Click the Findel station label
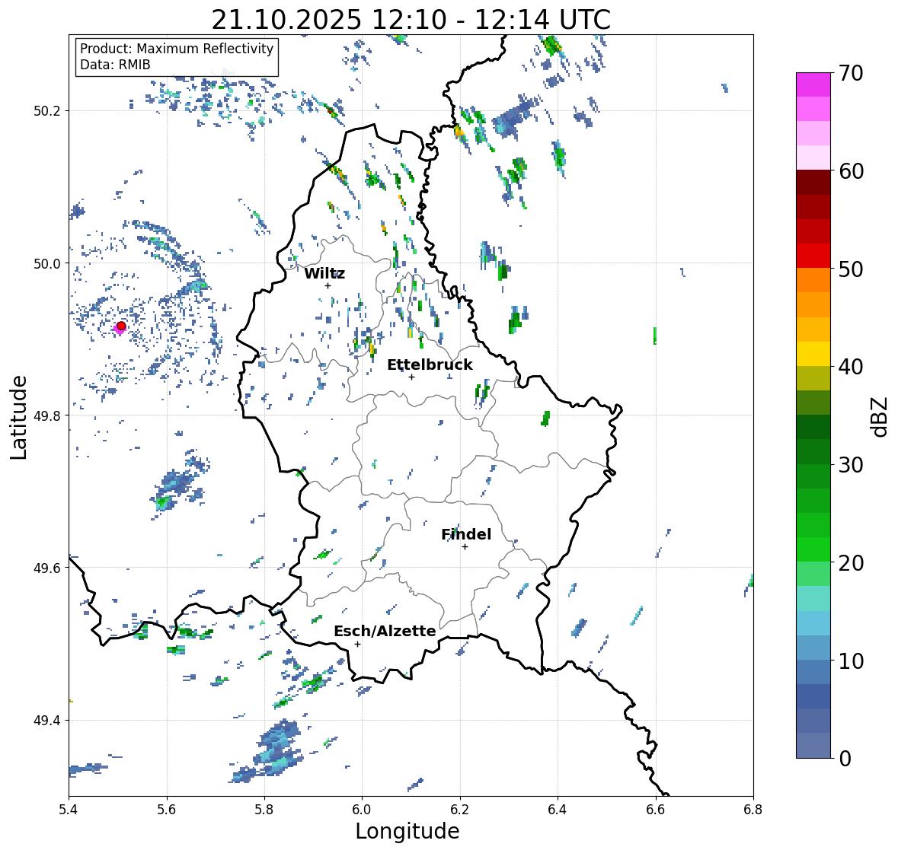The height and width of the screenshot is (850, 898). tap(465, 534)
